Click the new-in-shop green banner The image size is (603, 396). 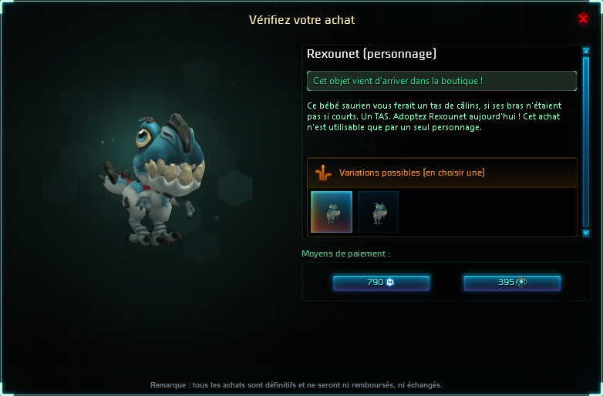pyautogui.click(x=442, y=81)
